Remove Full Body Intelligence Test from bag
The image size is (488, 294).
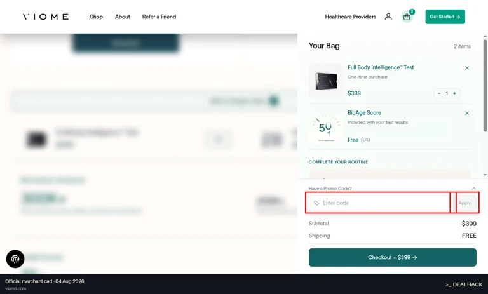pos(467,68)
